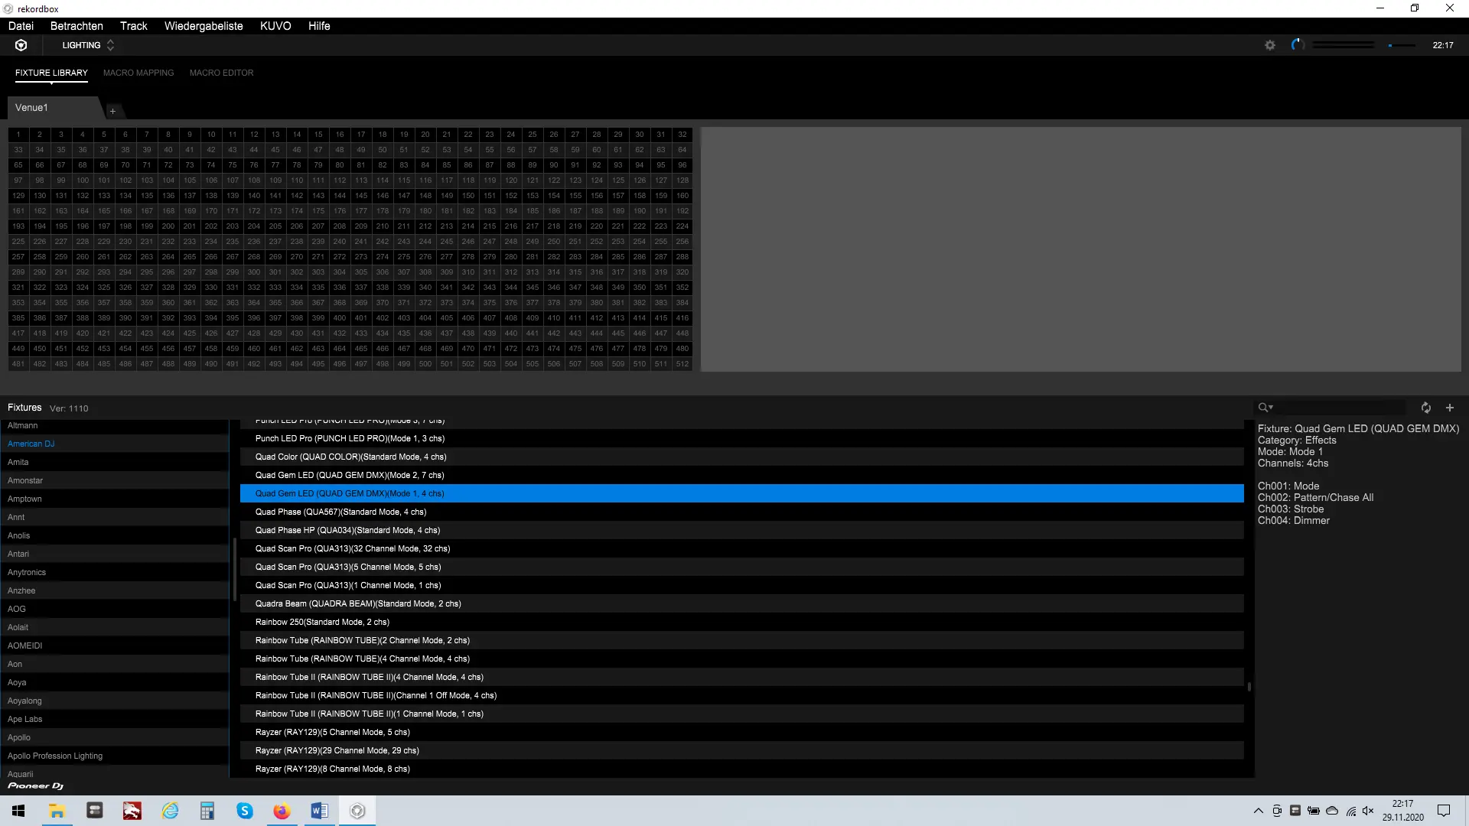Click the fixture search magnifier icon
Image resolution: width=1469 pixels, height=826 pixels.
tap(1262, 408)
